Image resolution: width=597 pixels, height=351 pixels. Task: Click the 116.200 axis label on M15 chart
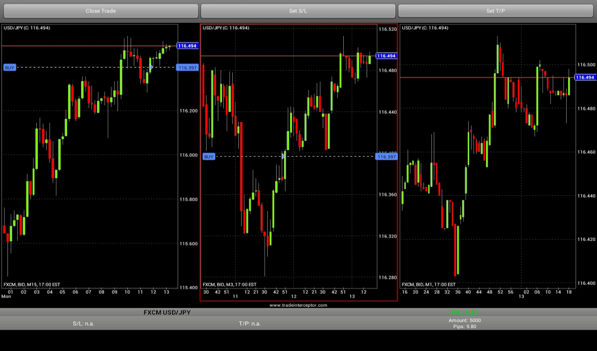coord(188,111)
